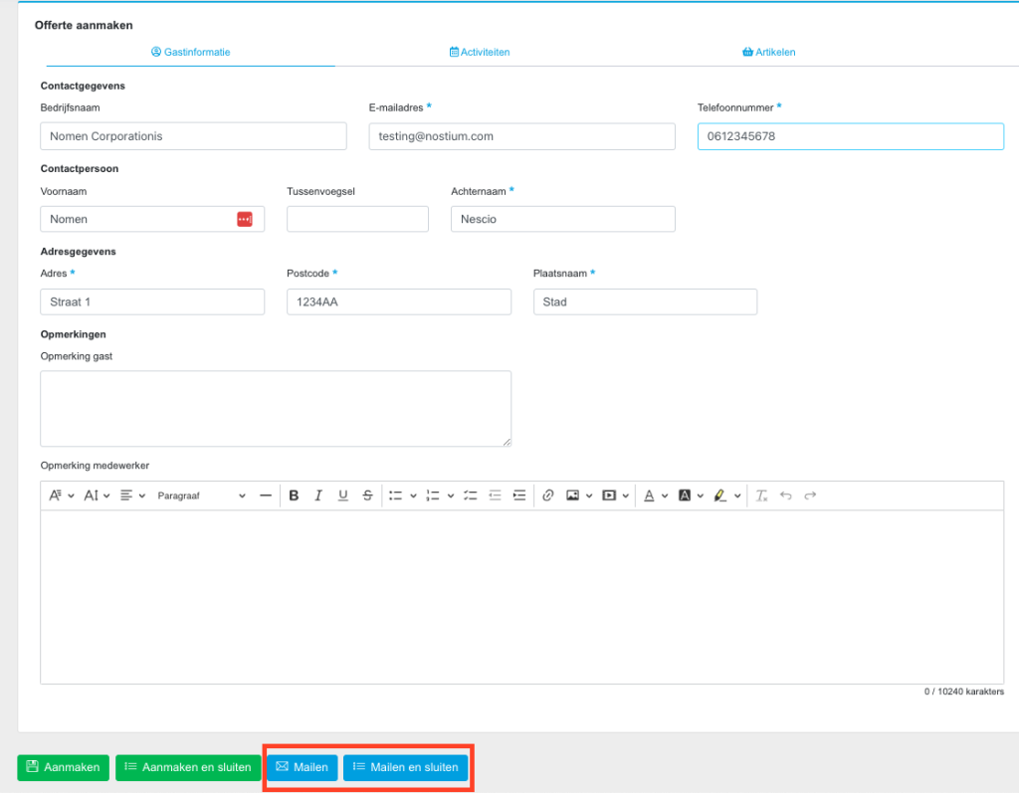Toggle bold formatting in the editor
This screenshot has width=1019, height=793.
click(294, 496)
